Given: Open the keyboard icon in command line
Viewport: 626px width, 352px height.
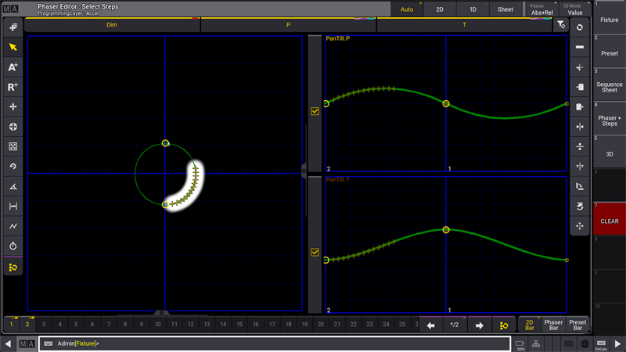Looking at the screenshot, I should click(48, 343).
